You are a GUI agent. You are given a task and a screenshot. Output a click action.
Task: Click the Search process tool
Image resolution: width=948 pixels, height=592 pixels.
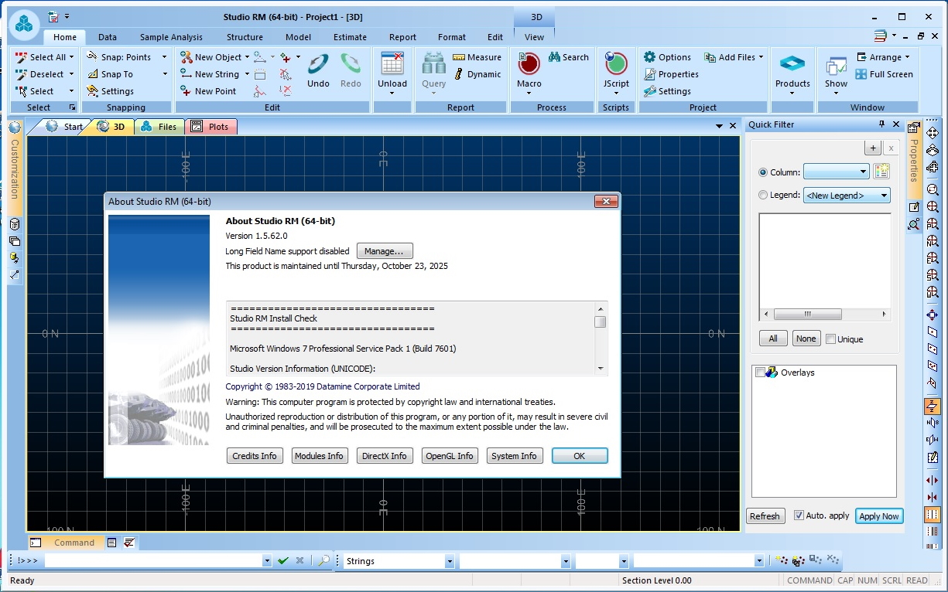point(569,57)
